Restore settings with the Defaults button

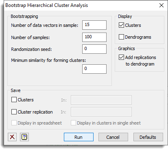click(x=148, y=137)
